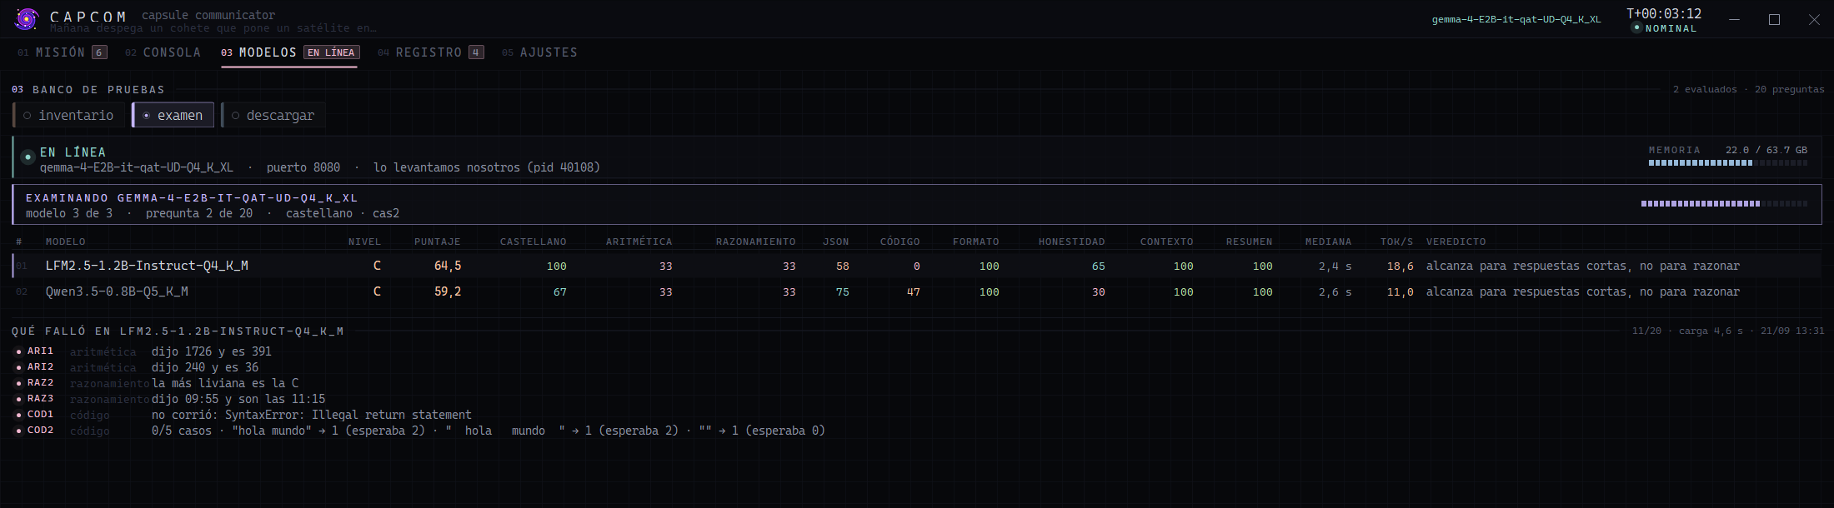Click 'dijo 09:55 y son las 11:15'

238,399
